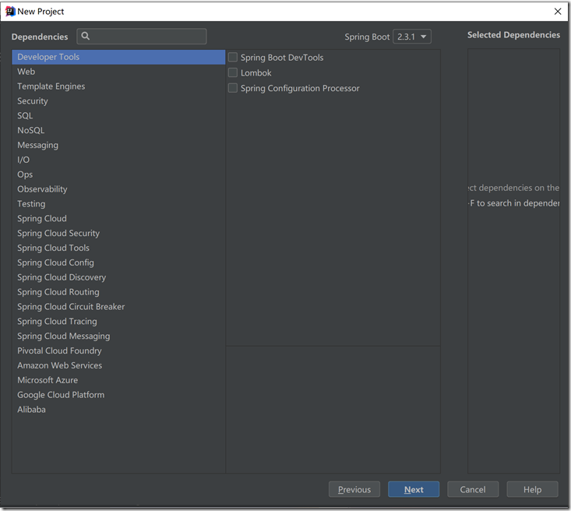Screen dimensions: 571x511
Task: Select the SQL category
Action: pos(118,116)
